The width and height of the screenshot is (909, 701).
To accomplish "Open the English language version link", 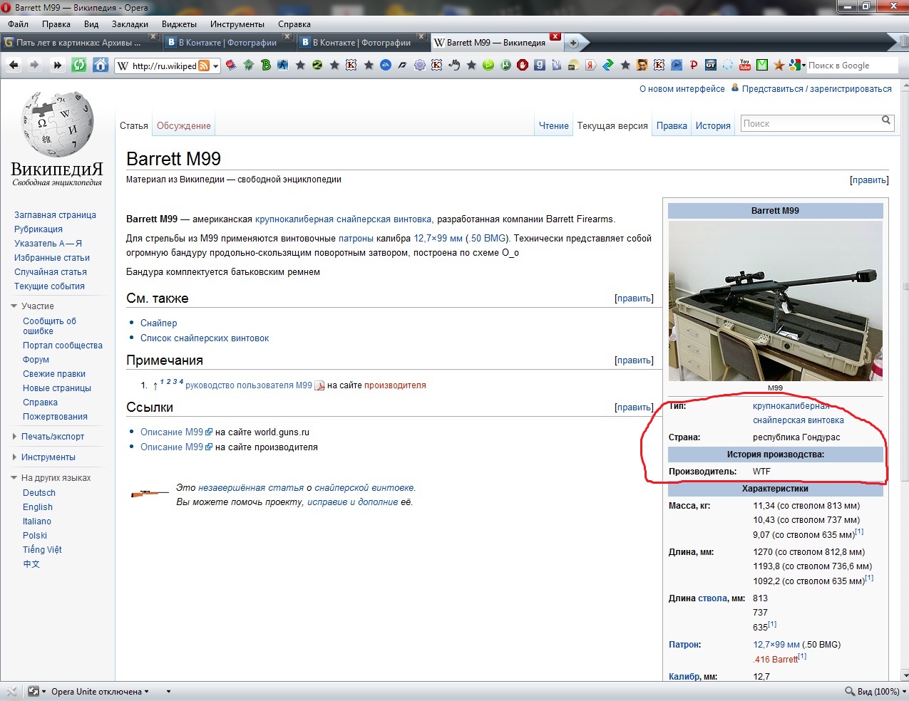I will tap(38, 507).
